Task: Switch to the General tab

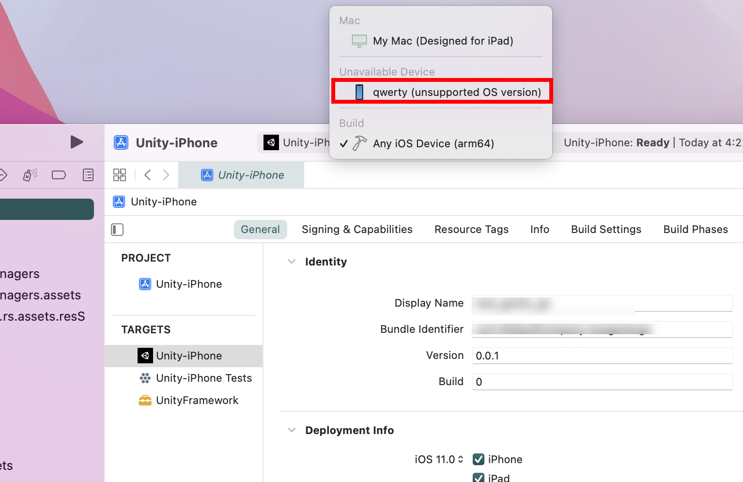Action: (260, 229)
